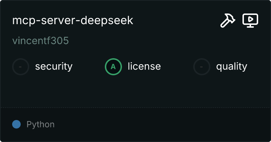Screen dimensions: 271x142
Task: Click the dash inside the security badge
Action: pos(20,67)
